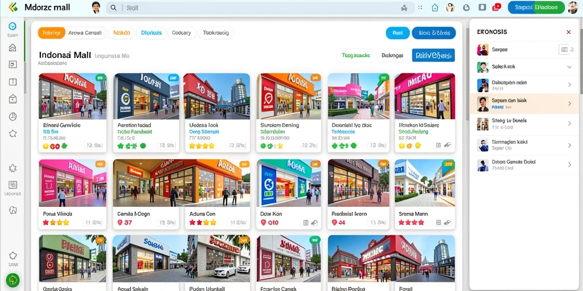This screenshot has height=291, width=583.
Task: Click inside the top search field
Action: tap(260, 7)
